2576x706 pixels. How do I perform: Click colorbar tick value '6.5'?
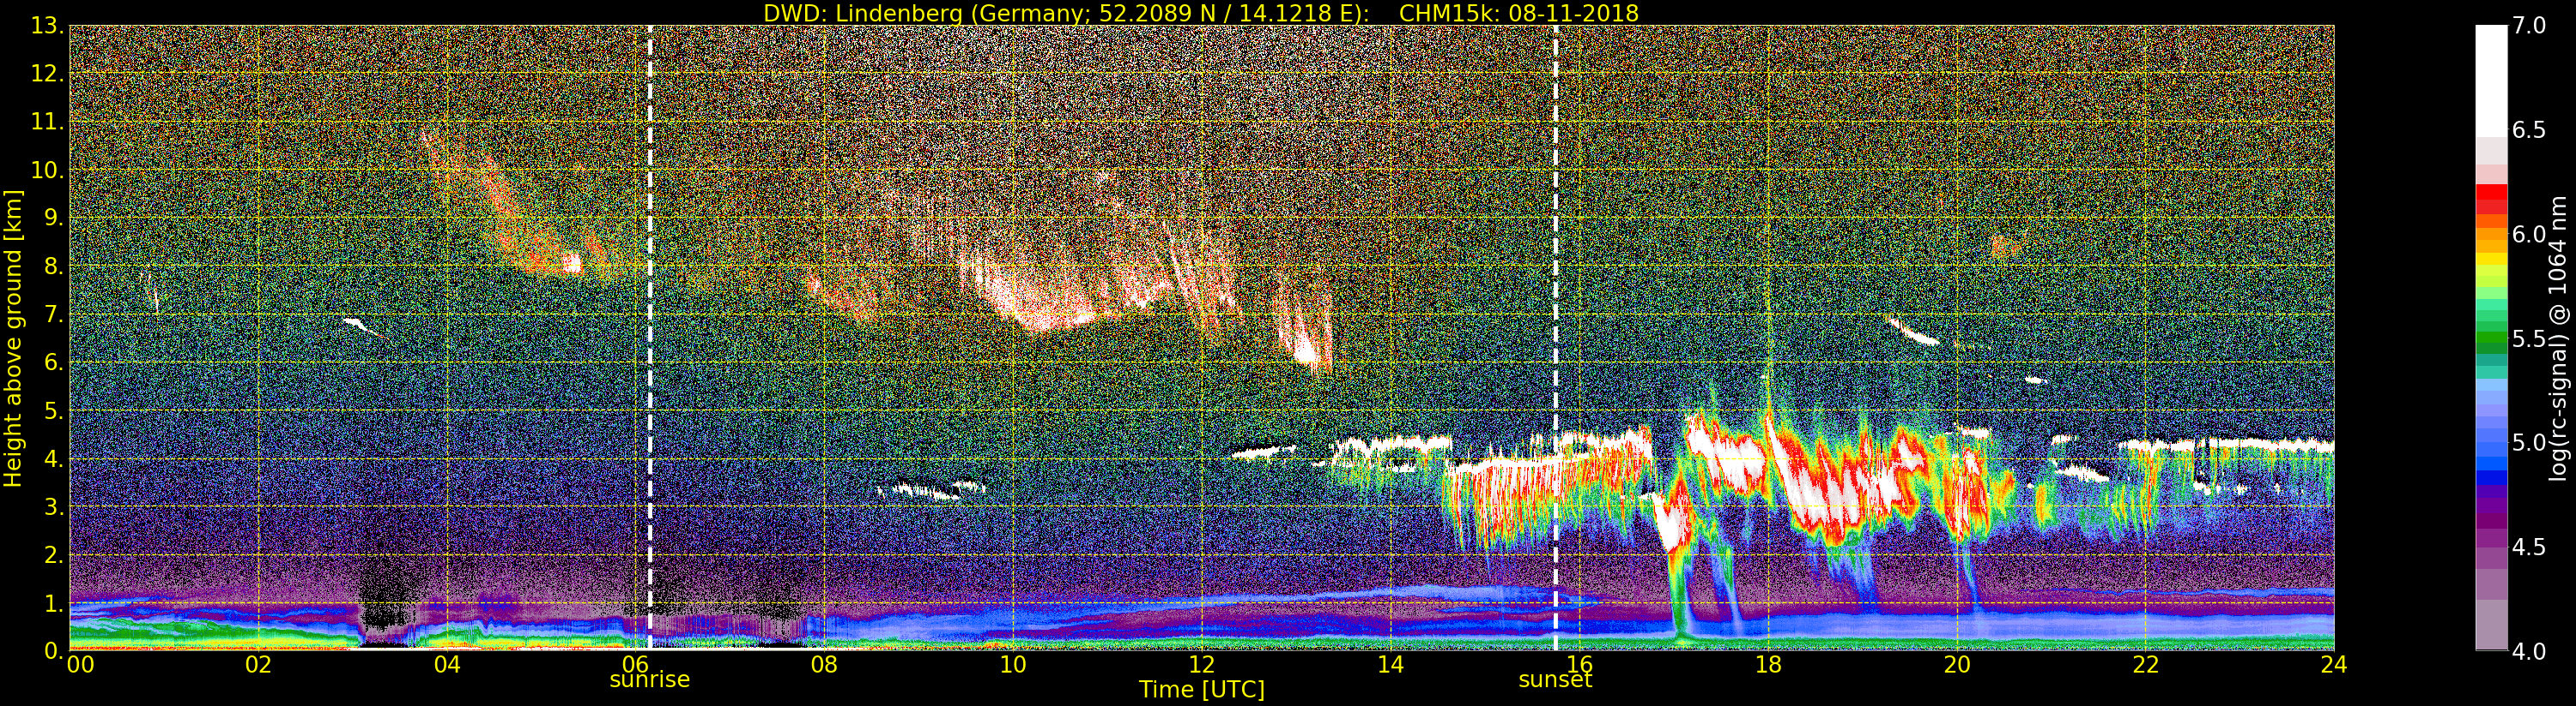click(x=2529, y=130)
